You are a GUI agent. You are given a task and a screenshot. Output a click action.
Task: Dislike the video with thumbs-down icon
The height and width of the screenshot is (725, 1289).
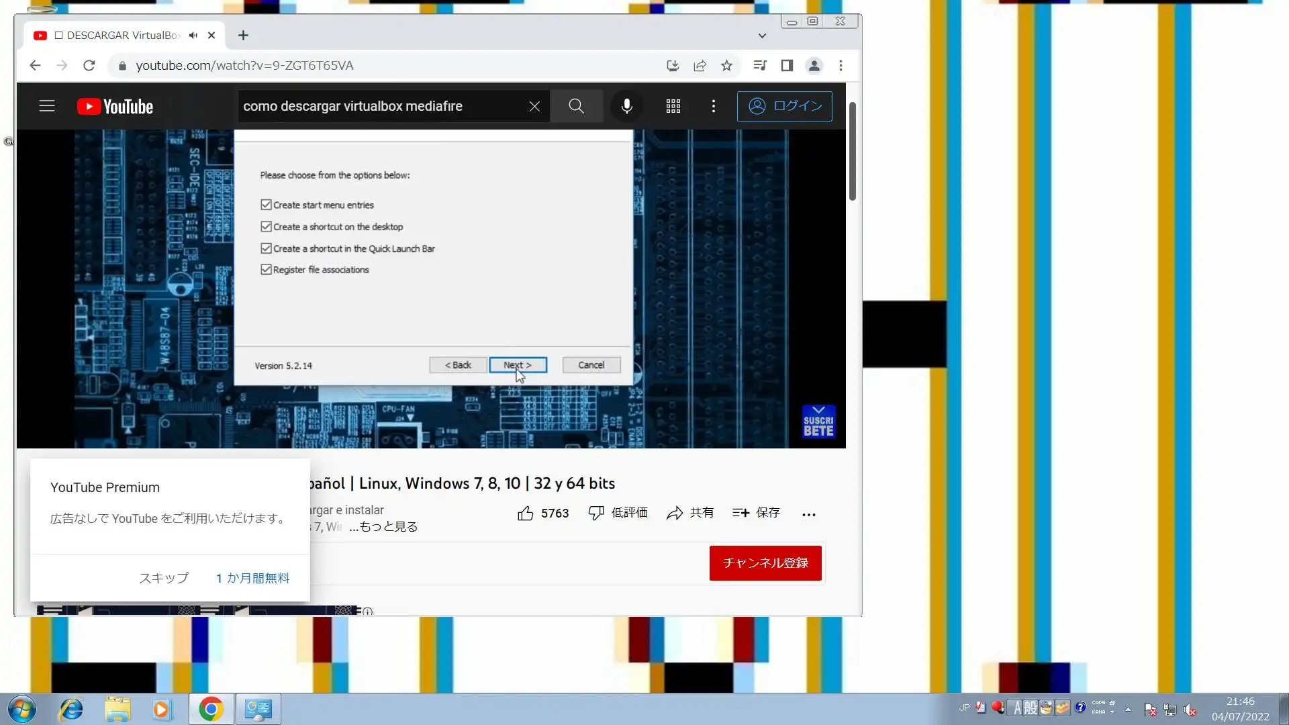[x=595, y=514]
